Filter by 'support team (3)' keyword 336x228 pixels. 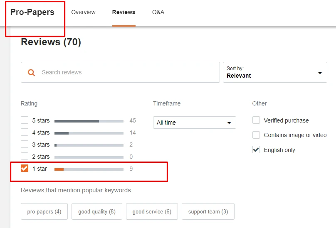208,211
